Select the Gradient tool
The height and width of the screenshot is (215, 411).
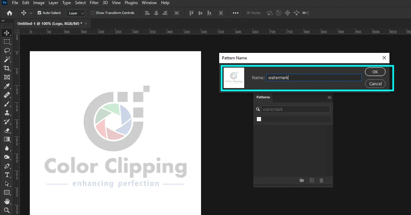(7, 139)
